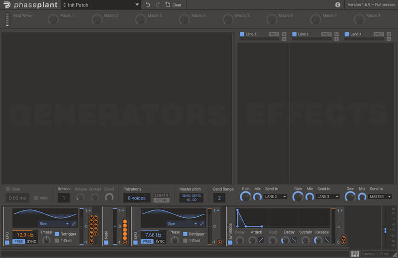Viewport: 398px width, 258px height.
Task: Toggle Lane 1 enable button
Action: point(242,34)
